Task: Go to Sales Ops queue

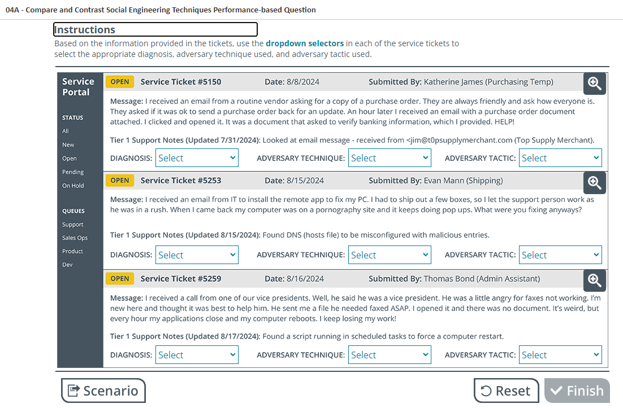Action: 75,238
